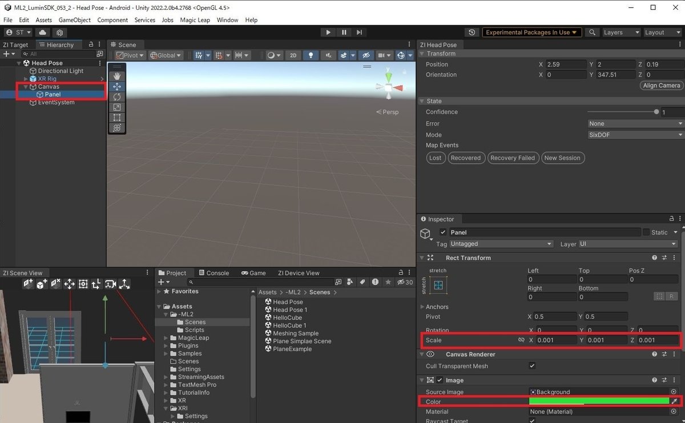Click the hidden packages count eye icon
Image resolution: width=685 pixels, height=423 pixels.
(405, 282)
